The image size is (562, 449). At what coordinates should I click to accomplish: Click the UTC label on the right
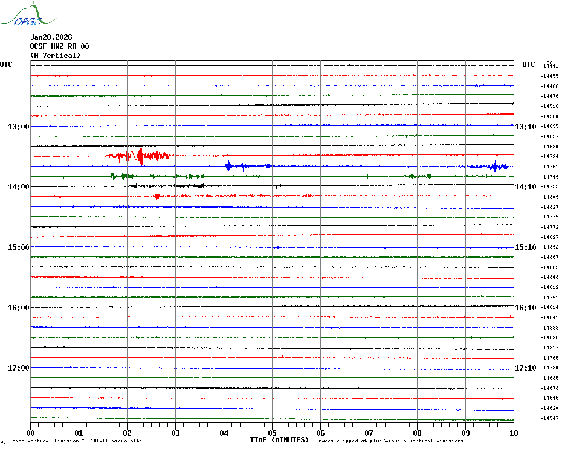click(x=528, y=65)
